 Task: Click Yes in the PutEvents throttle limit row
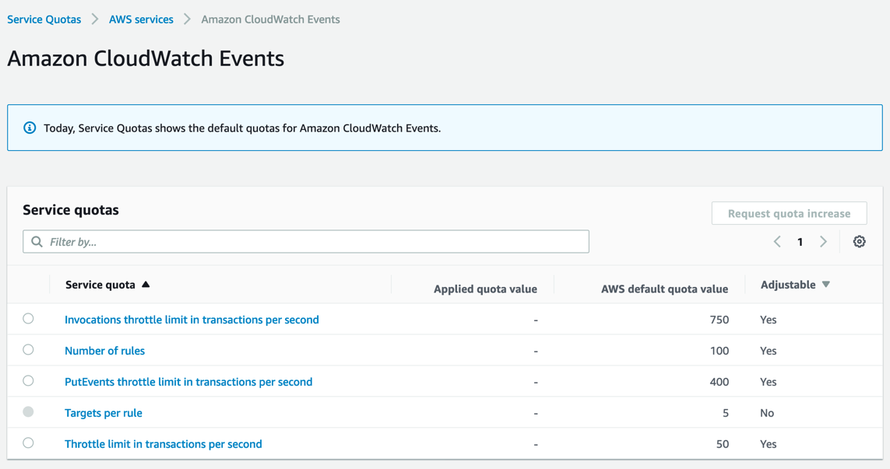[768, 382]
